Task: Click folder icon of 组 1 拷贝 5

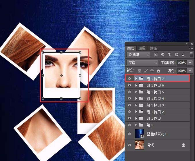Action: [141, 92]
